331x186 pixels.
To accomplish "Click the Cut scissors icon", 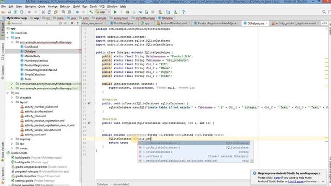I will [43, 12].
